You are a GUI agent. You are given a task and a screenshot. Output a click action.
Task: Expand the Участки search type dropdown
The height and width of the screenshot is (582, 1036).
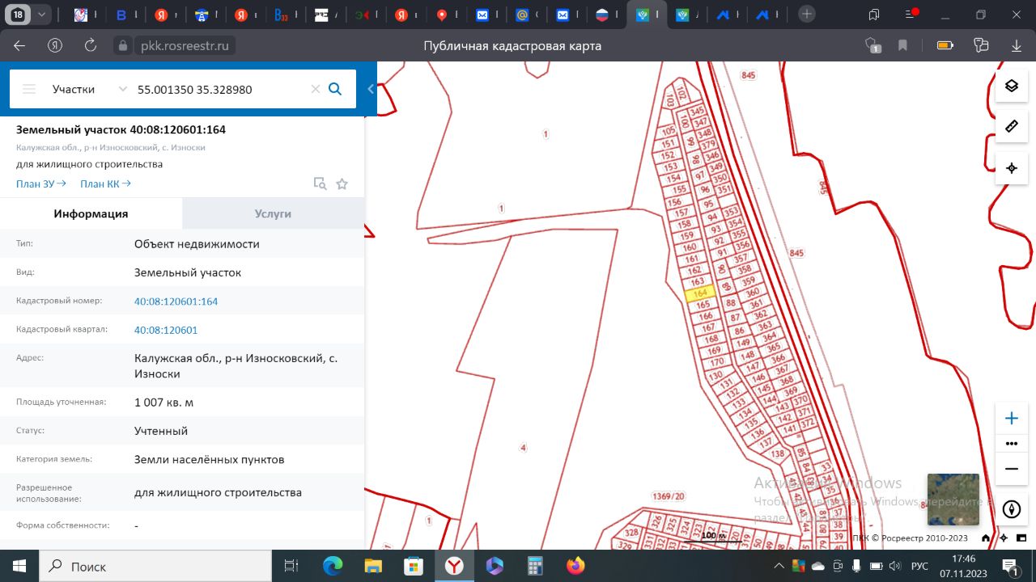point(89,89)
